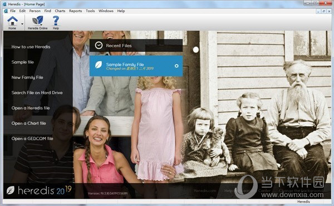
Task: Click the white circle beside Recent Files
Action: 196,50
